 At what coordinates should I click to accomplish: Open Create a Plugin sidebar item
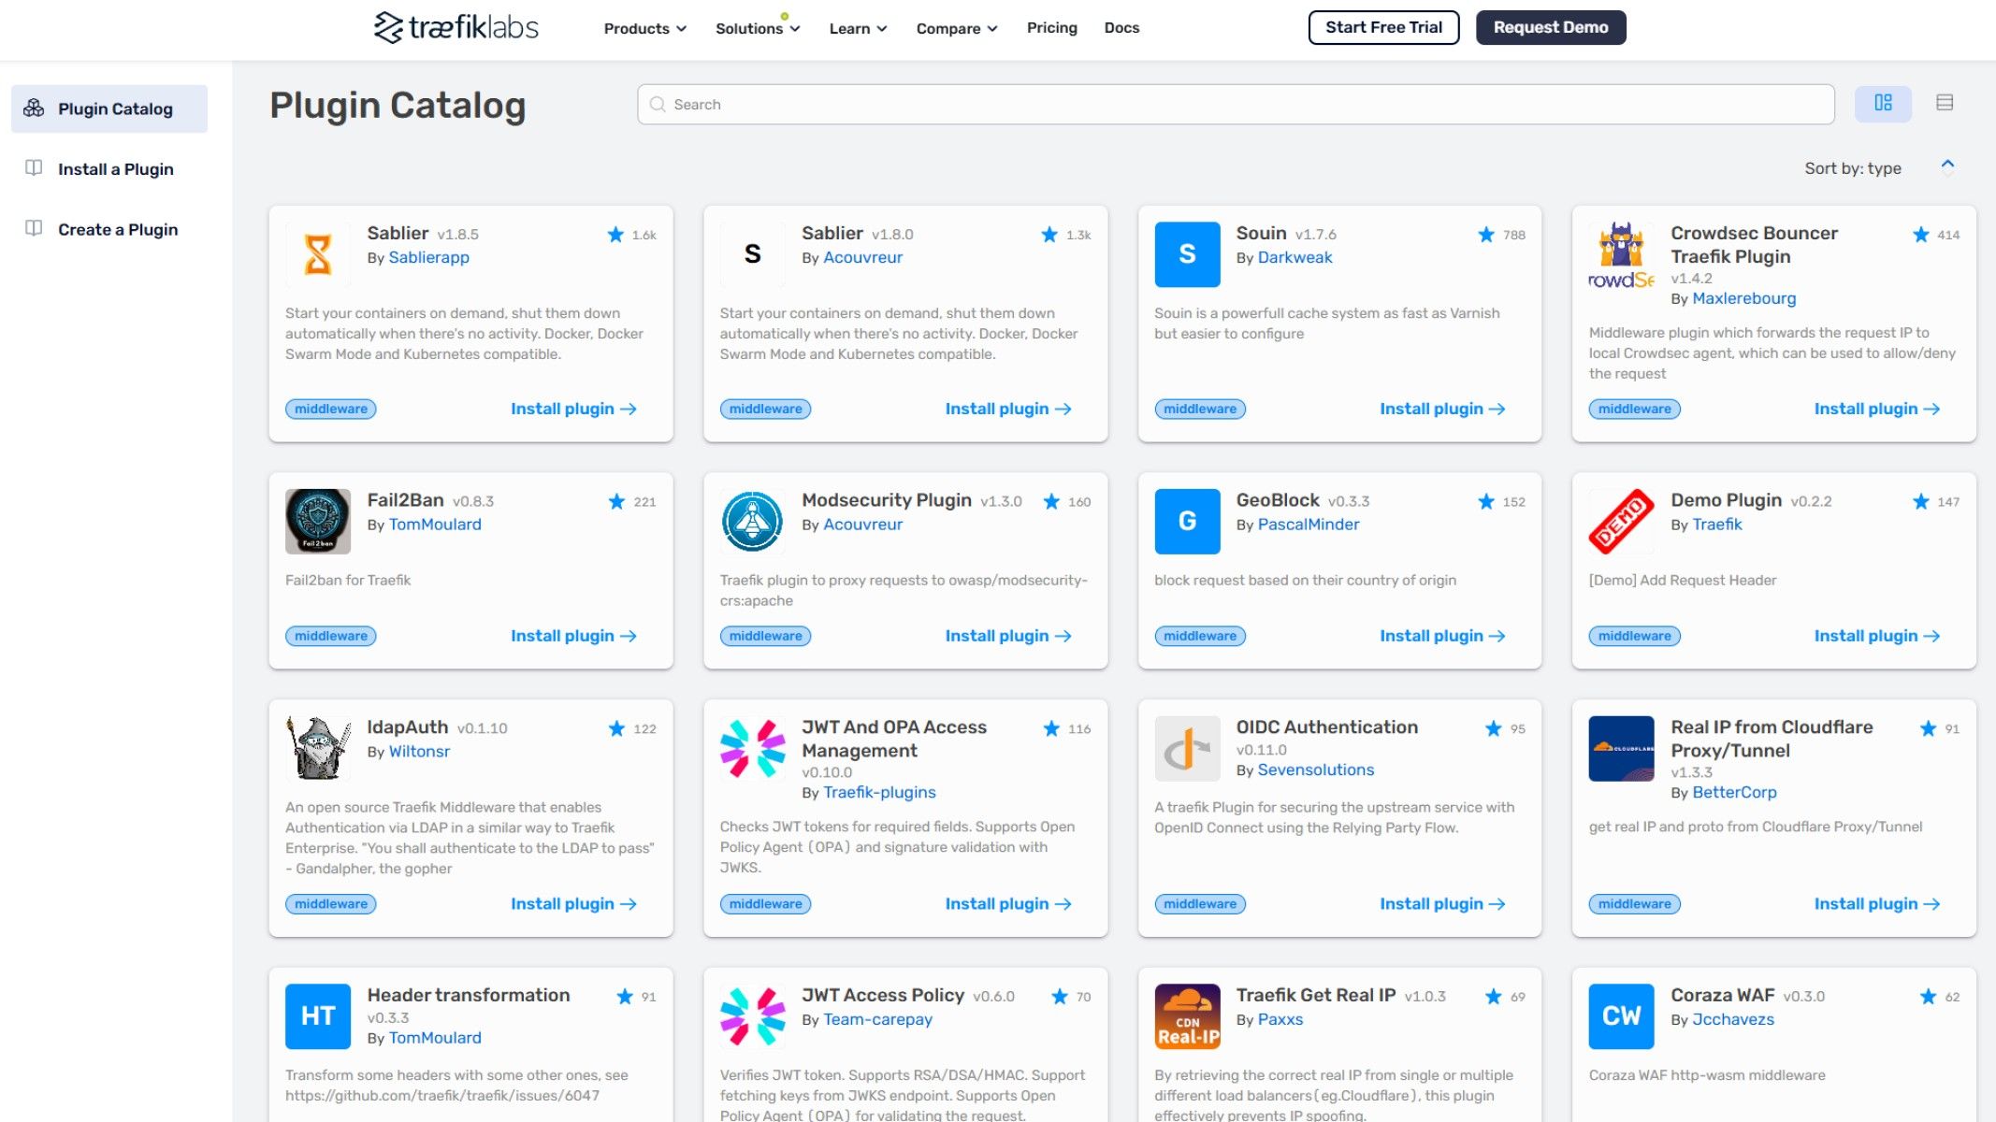(x=118, y=230)
